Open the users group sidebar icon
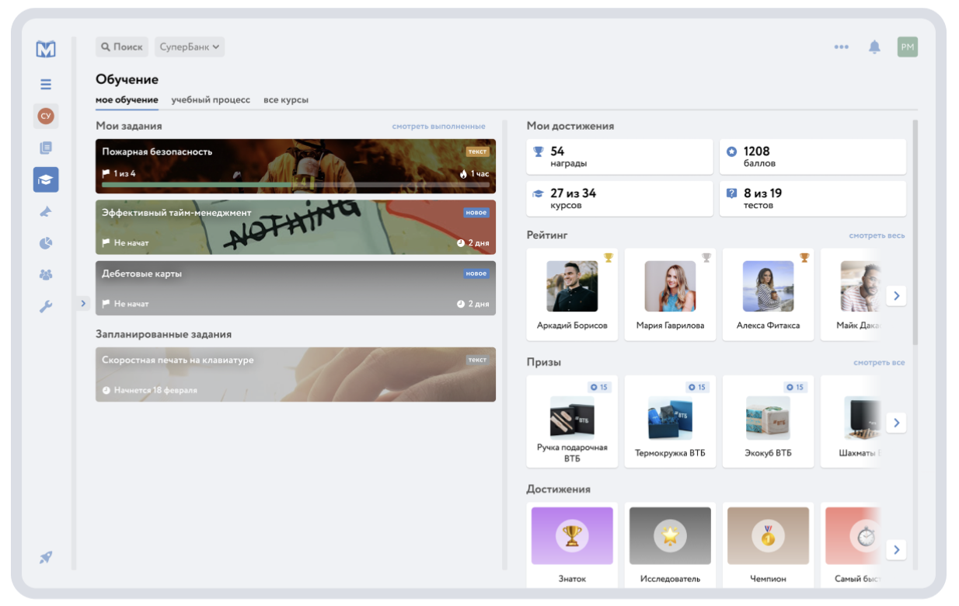Viewport: 959px width, 606px height. tap(46, 275)
